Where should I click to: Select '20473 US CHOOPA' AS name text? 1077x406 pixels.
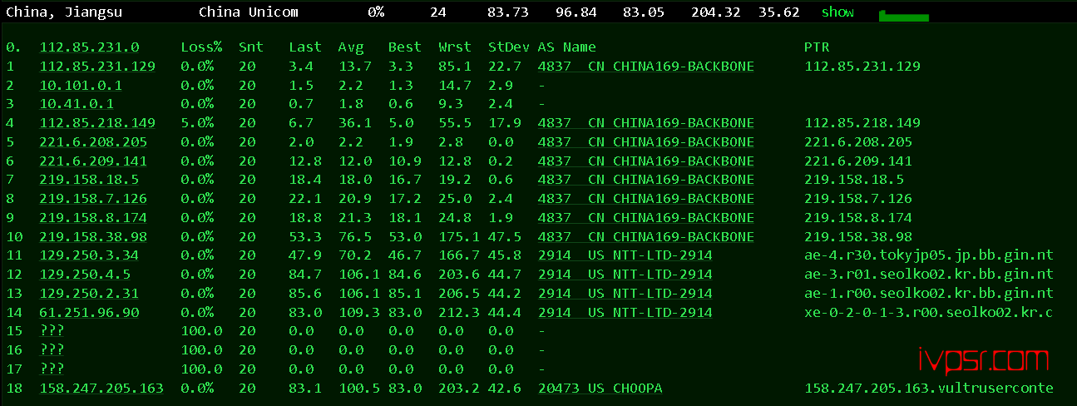point(600,389)
